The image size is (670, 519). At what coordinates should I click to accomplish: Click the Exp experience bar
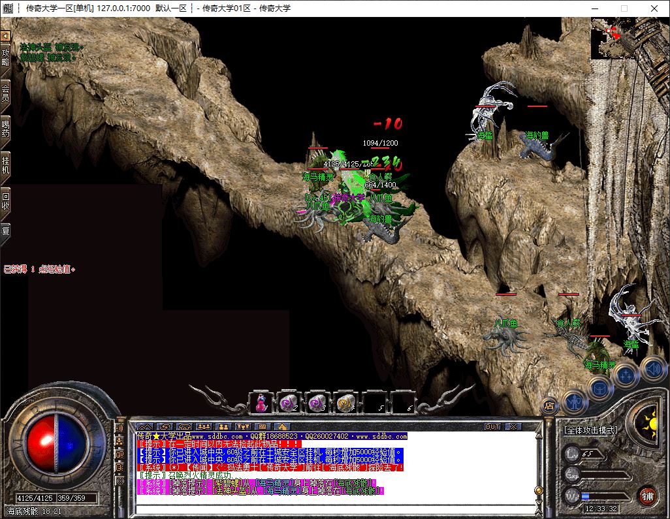click(x=607, y=475)
